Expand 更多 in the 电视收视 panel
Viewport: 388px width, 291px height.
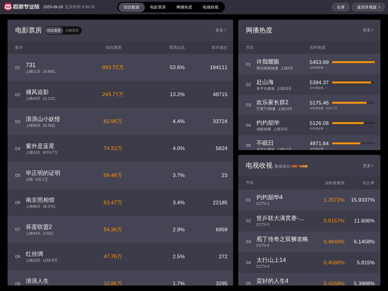tap(368, 166)
